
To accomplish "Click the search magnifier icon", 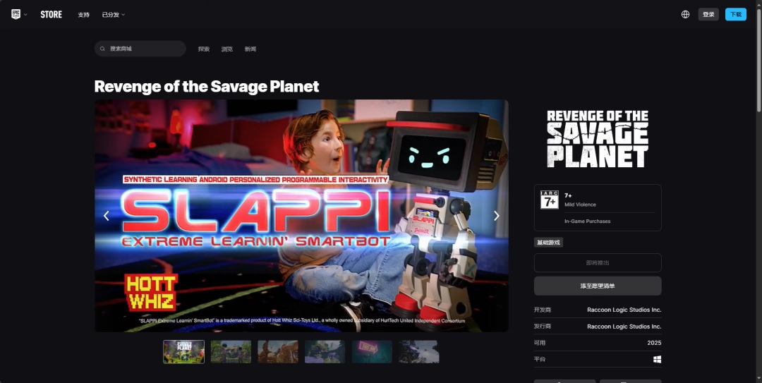I will 104,49.
